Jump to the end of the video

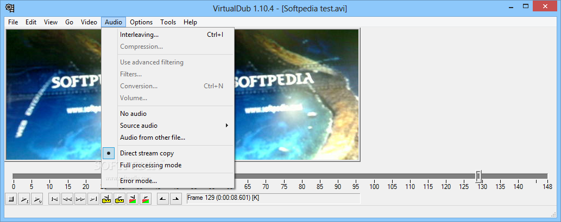click(93, 199)
